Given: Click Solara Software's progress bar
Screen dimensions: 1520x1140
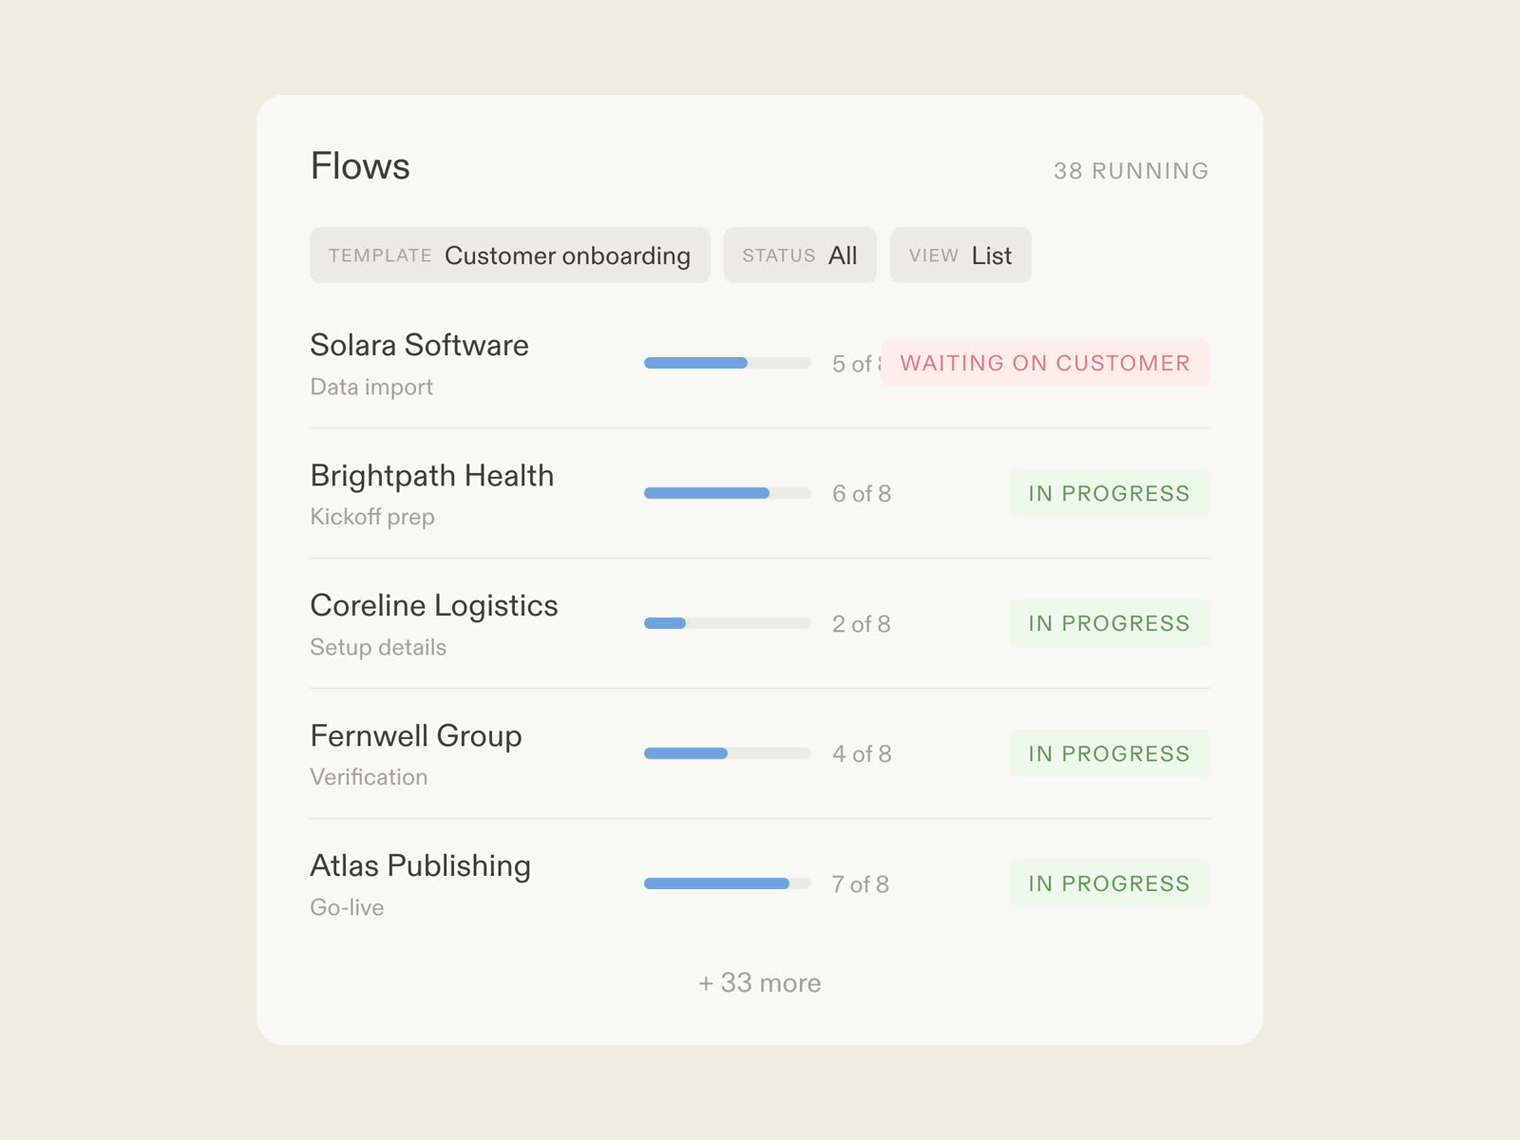Looking at the screenshot, I should point(728,363).
